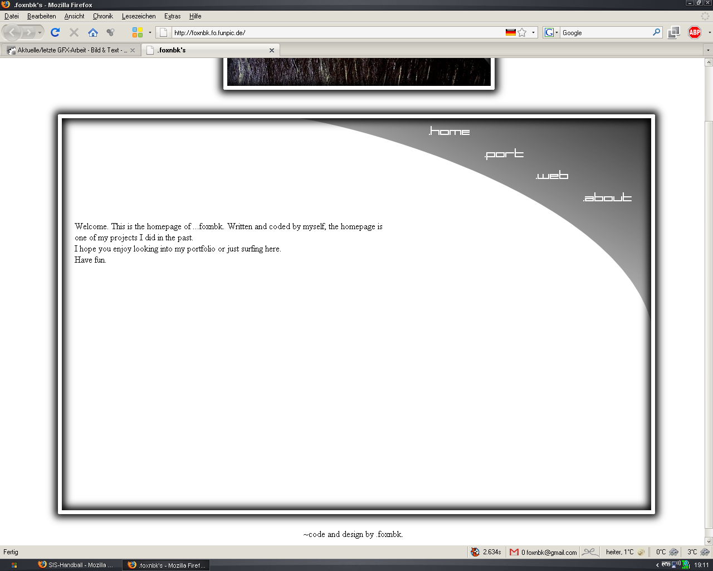Screen dimensions: 713x571
Task: Click the colored squares toolbar icon
Action: [x=138, y=32]
